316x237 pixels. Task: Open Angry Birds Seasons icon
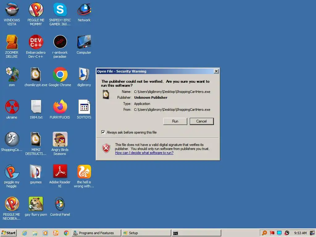click(x=60, y=144)
